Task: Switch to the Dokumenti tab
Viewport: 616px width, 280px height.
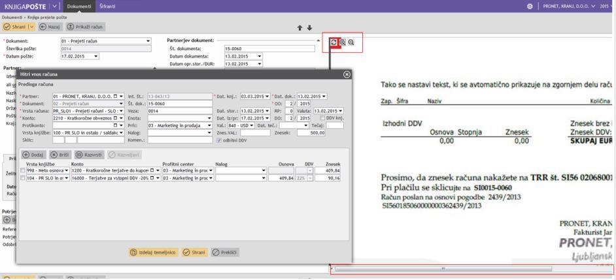Action: (x=79, y=7)
